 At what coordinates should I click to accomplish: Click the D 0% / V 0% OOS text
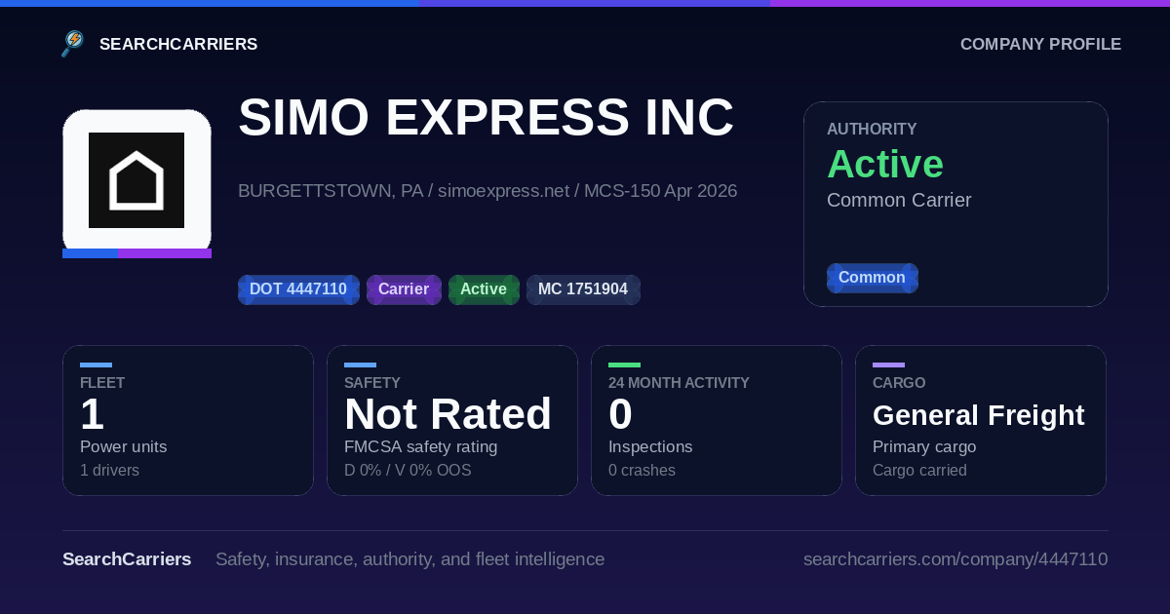408,470
